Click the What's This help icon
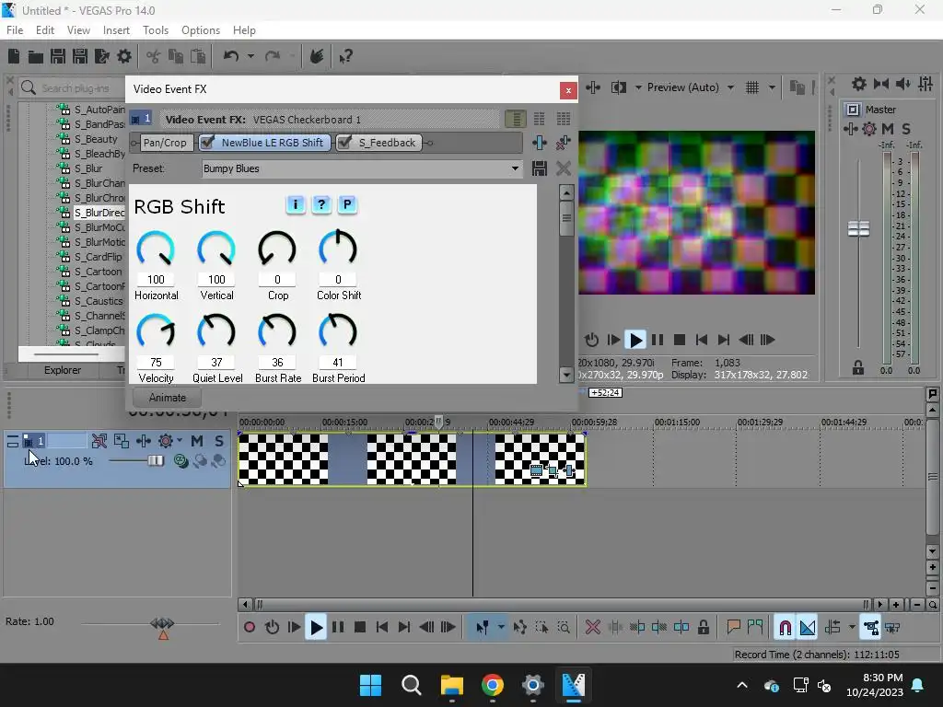 345,56
